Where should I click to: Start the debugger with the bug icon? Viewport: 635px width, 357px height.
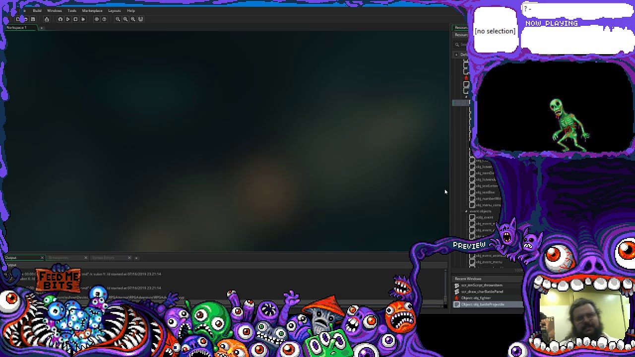point(60,19)
